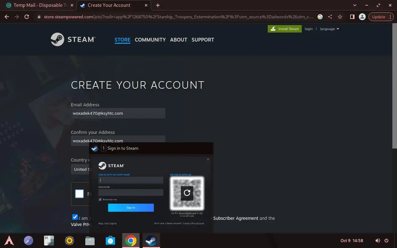Click the Steam logo inside sign-in dialog
The width and height of the screenshot is (397, 248).
tap(111, 166)
